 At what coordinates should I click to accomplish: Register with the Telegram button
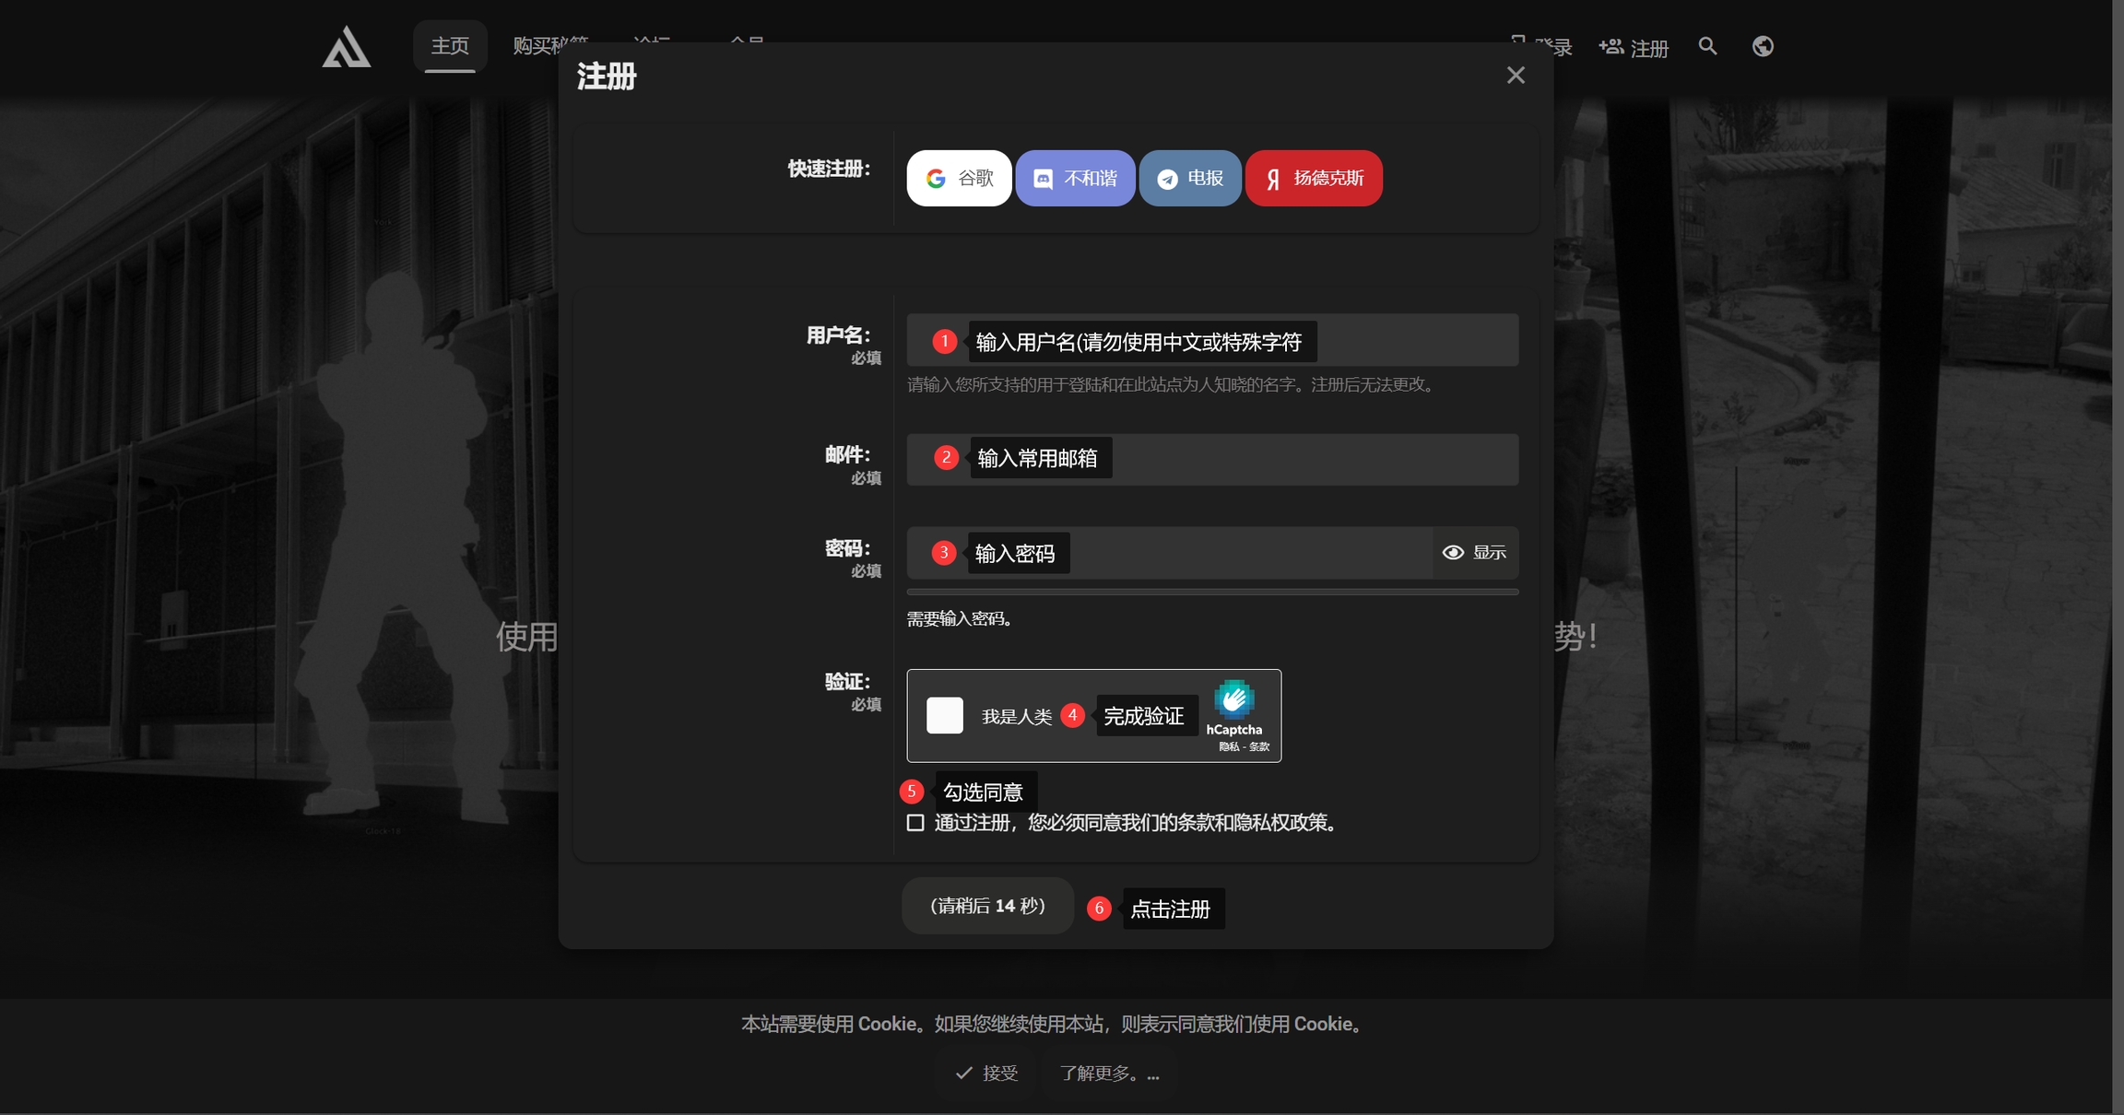click(x=1189, y=178)
